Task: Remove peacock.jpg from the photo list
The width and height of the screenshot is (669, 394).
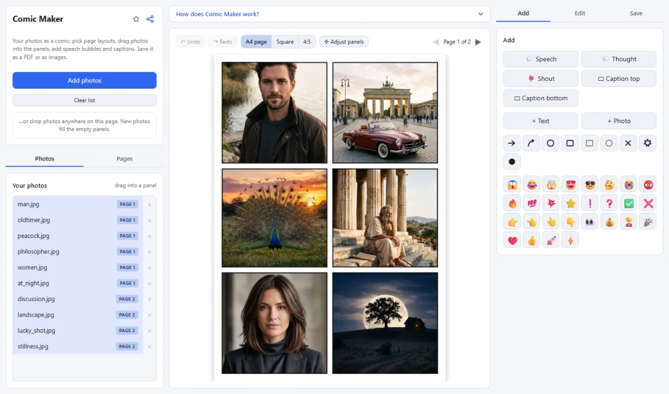Action: click(149, 236)
